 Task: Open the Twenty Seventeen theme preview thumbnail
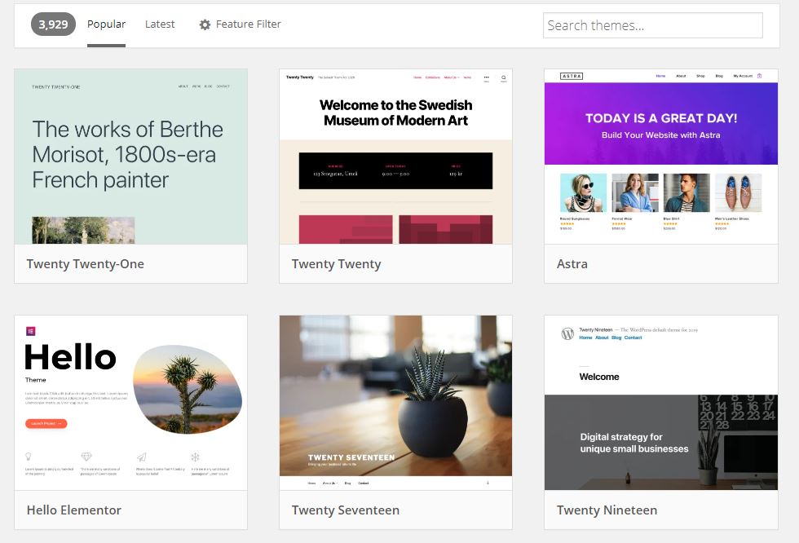[x=396, y=403]
